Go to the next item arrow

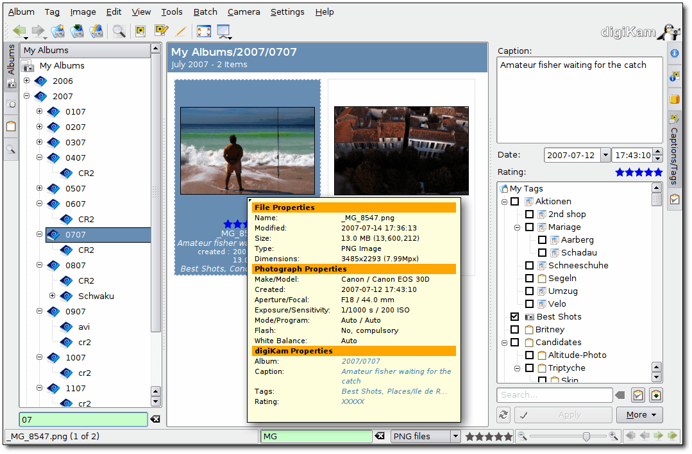[x=659, y=436]
